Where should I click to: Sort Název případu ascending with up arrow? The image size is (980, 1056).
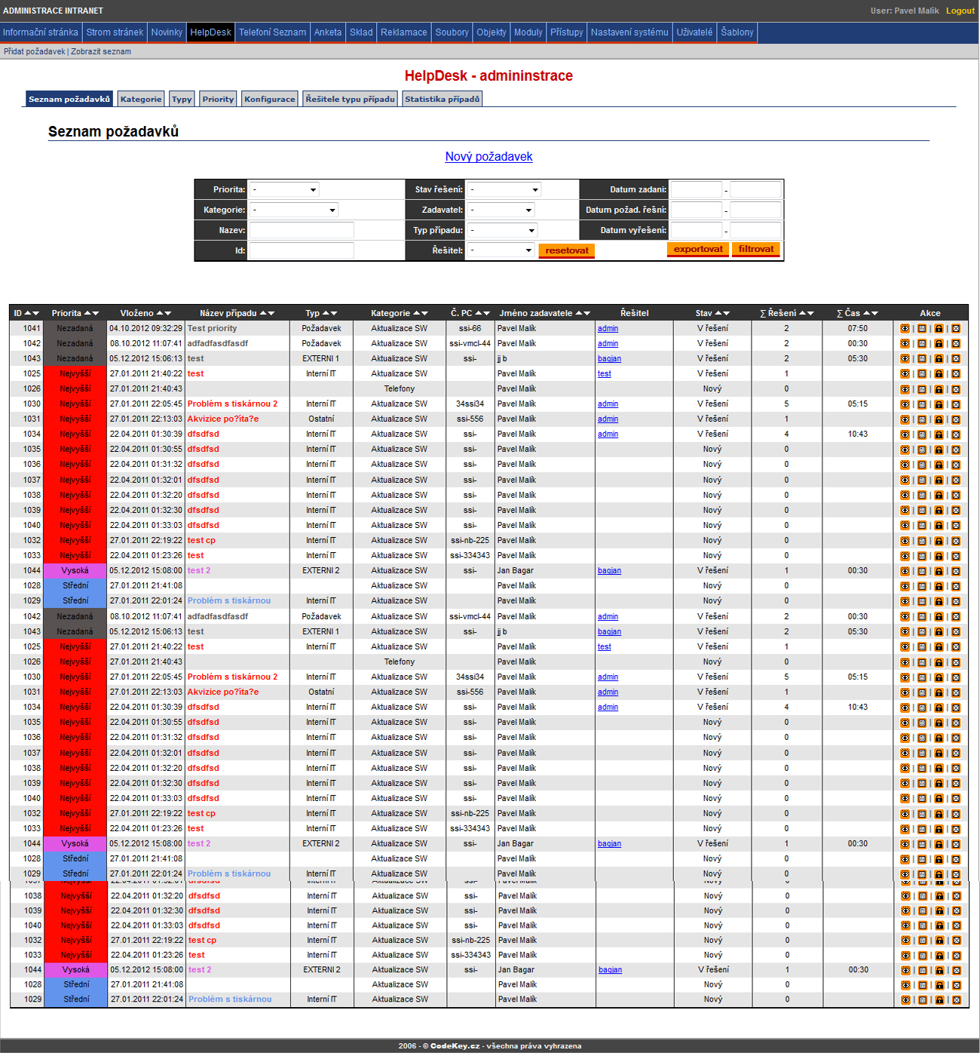[x=263, y=313]
